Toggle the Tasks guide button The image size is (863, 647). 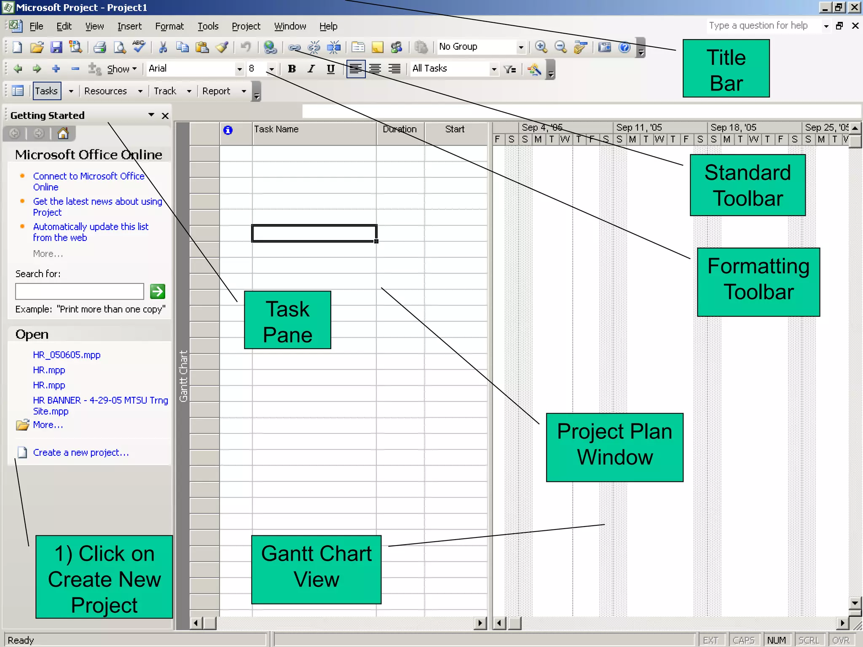47,91
